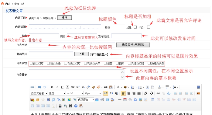This screenshot has height=115, width=212.
Task: Click the 内容 breadcrumb link
Action: click(8, 4)
